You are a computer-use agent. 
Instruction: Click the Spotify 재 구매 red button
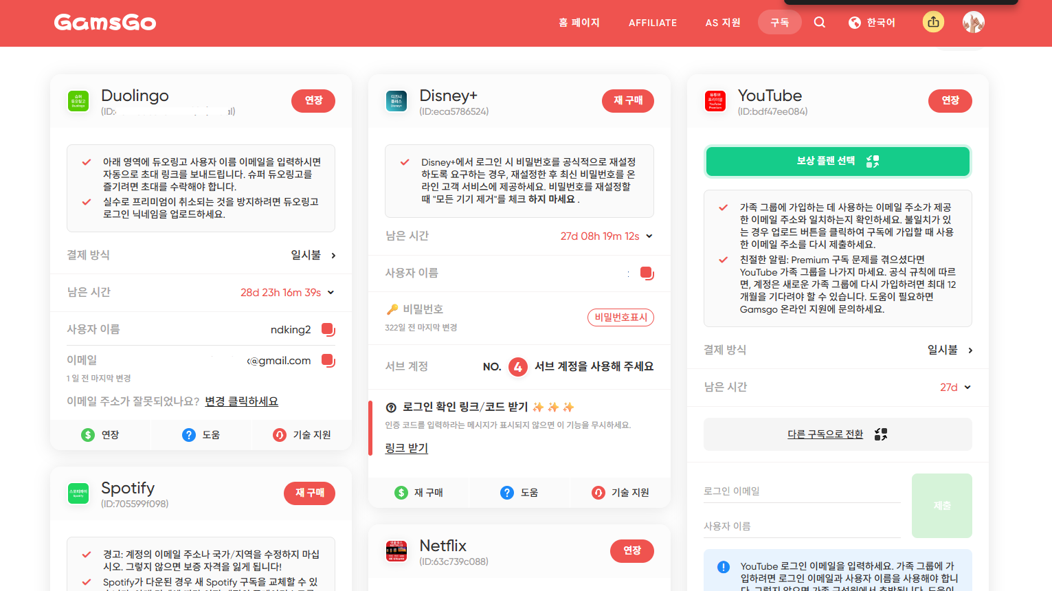pos(310,493)
